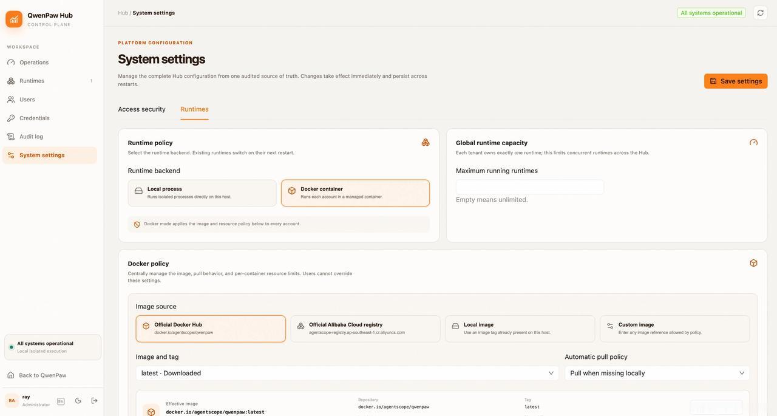777x416 pixels.
Task: Open the Automatic pull policy dropdown
Action: [x=657, y=373]
